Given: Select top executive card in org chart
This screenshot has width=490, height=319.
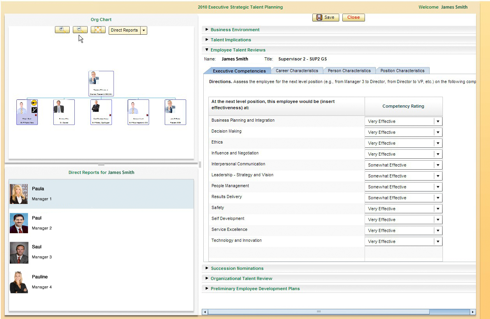Looking at the screenshot, I should click(x=101, y=83).
